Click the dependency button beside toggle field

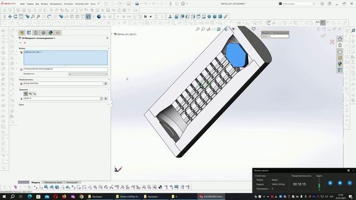pyautogui.click(x=106, y=84)
